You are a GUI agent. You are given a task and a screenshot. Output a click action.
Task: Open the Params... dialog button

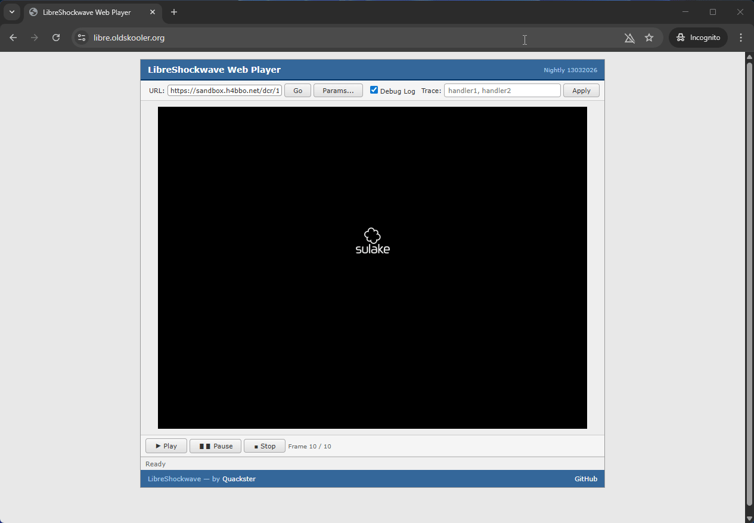tap(338, 91)
